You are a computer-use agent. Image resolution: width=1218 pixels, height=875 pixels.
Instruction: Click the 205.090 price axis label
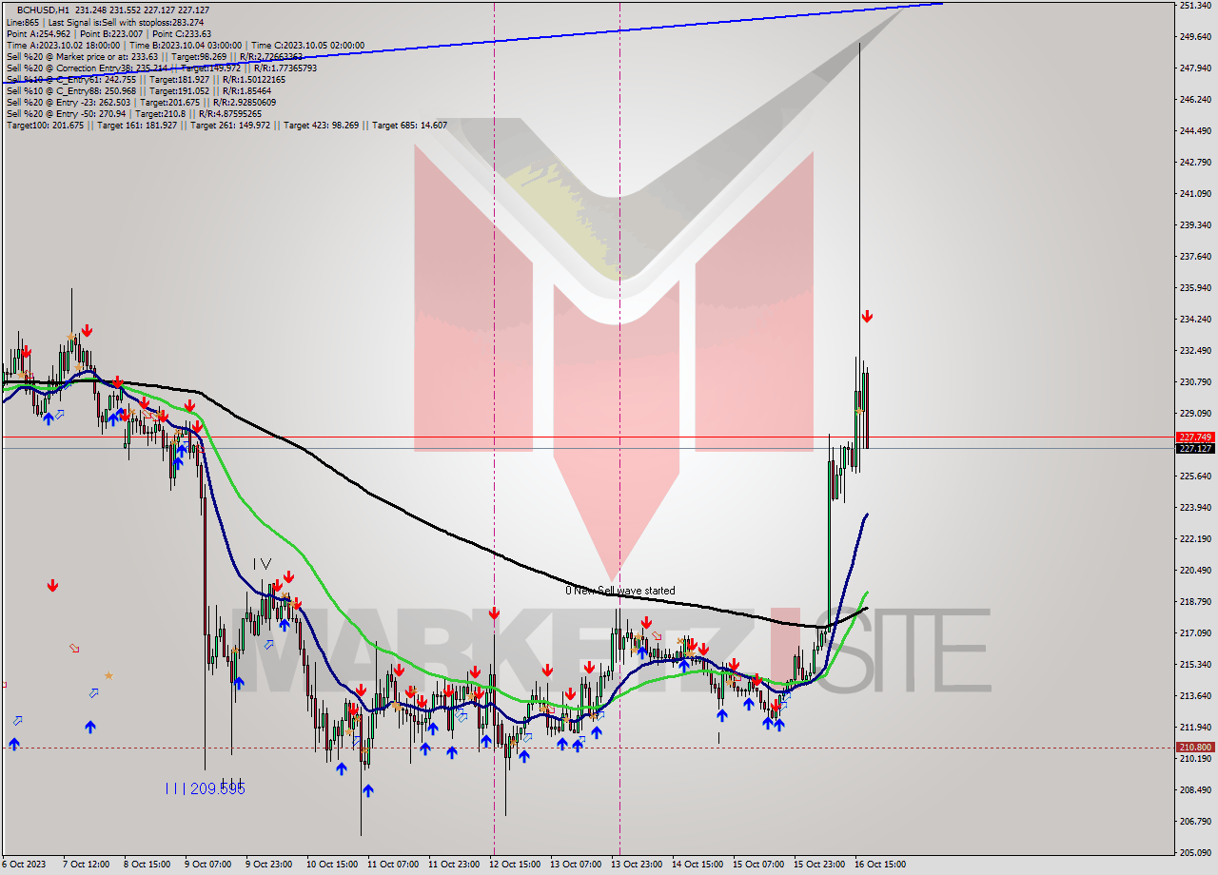1194,852
